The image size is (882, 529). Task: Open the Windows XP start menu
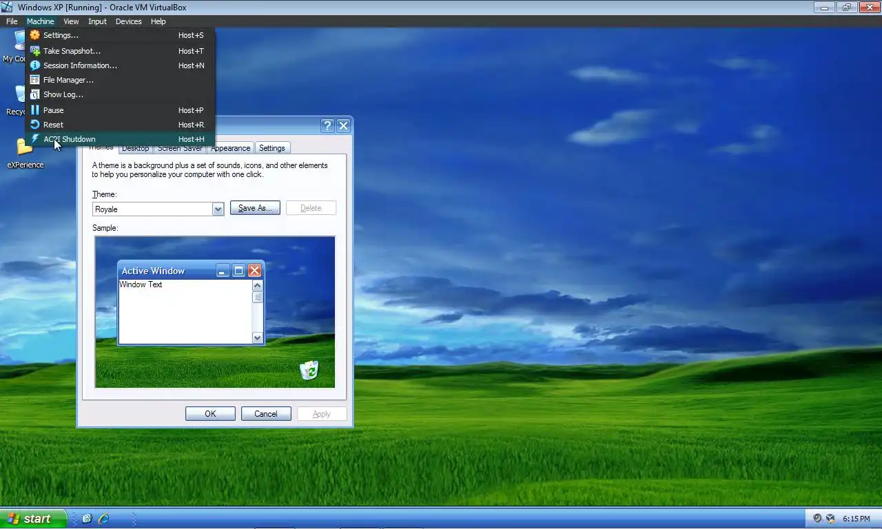pyautogui.click(x=33, y=519)
